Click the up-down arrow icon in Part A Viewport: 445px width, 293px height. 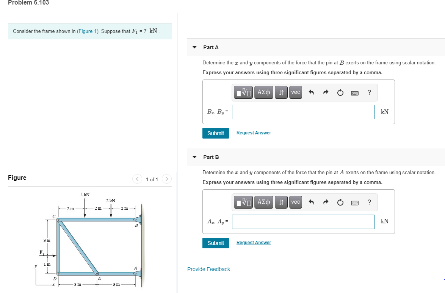point(281,92)
